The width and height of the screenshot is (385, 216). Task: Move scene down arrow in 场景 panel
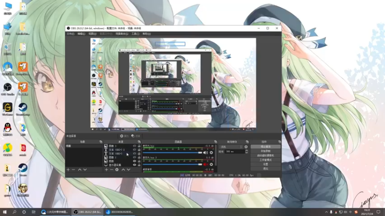point(85,169)
